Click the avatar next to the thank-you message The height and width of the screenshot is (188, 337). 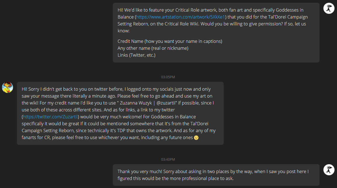(329, 170)
